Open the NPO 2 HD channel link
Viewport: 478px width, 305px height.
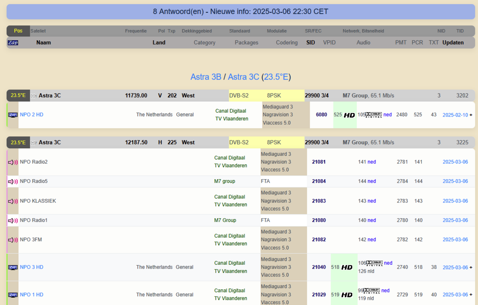click(31, 115)
